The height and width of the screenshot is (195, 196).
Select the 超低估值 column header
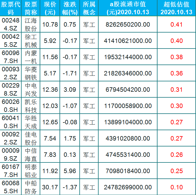[x=176, y=8]
